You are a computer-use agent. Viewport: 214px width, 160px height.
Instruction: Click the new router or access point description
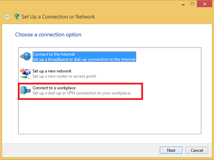65,76
